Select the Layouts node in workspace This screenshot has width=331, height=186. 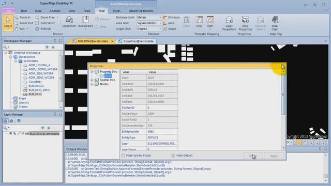click(x=24, y=102)
